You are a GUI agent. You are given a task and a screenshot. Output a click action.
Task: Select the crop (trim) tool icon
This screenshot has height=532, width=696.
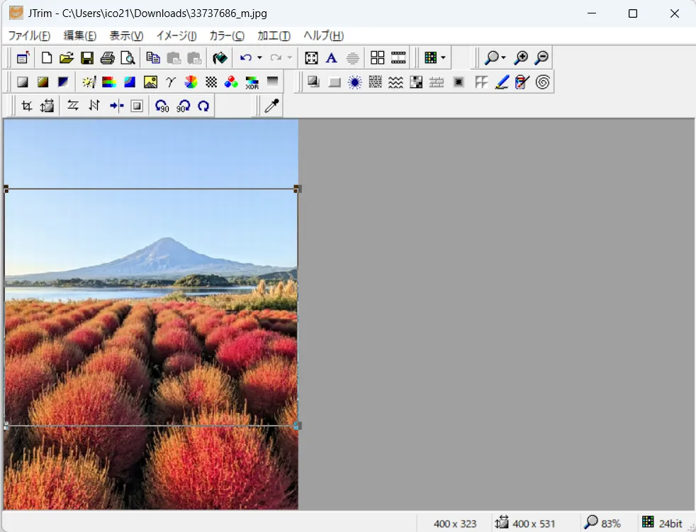click(x=27, y=106)
